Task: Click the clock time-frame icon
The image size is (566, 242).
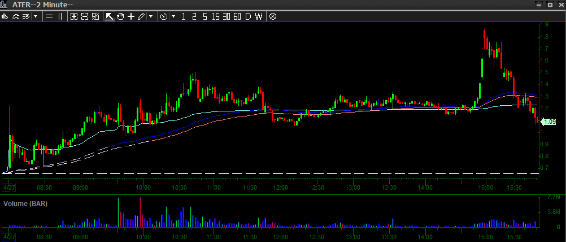Action: (164, 16)
